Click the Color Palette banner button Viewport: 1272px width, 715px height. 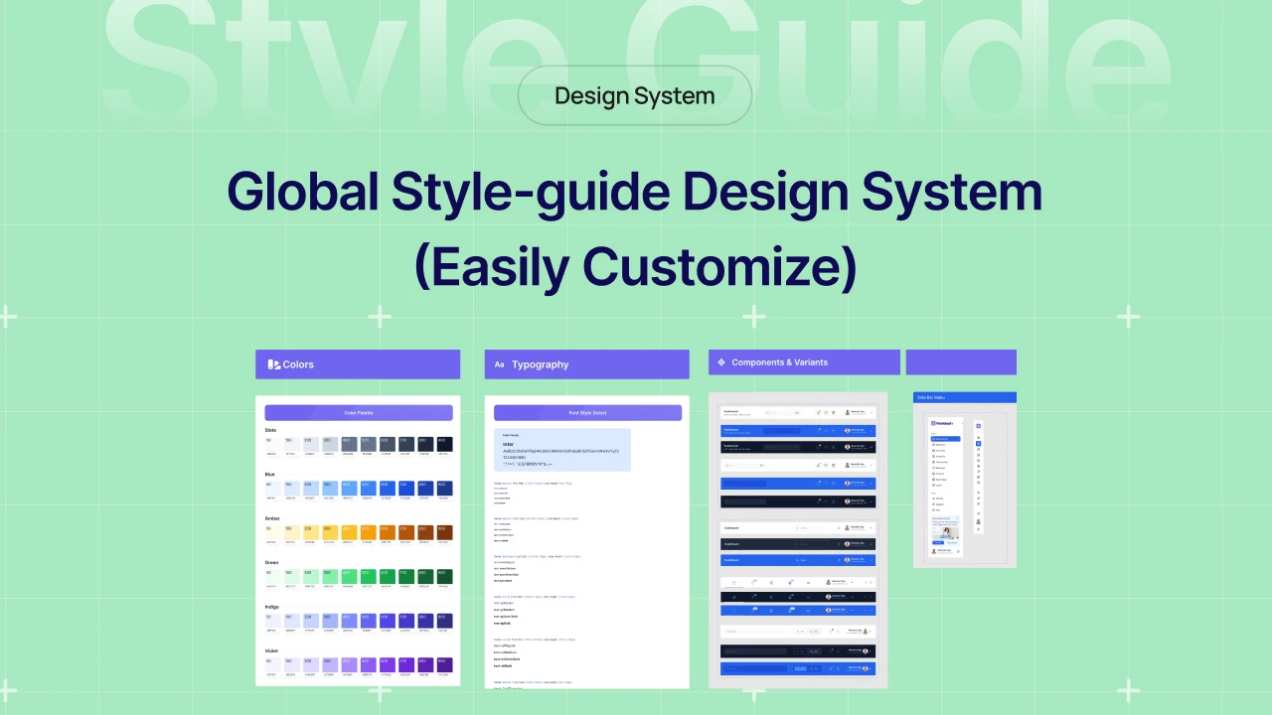pyautogui.click(x=358, y=412)
